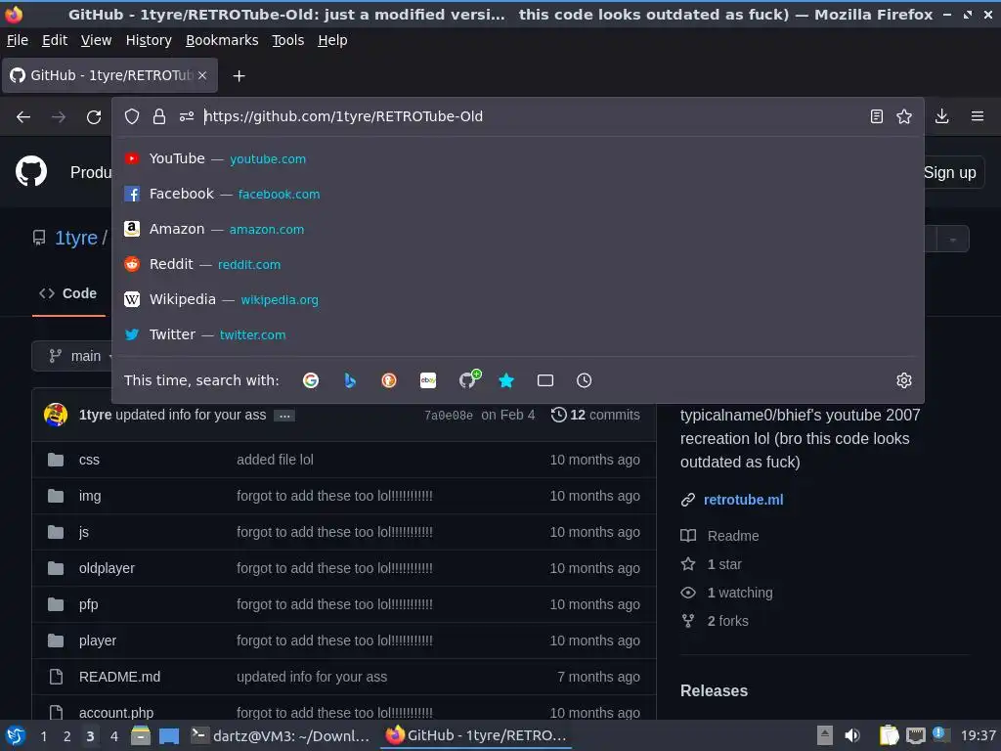Choose the YouTube suggestion
Screen dimensions: 1001x751
click(x=518, y=158)
